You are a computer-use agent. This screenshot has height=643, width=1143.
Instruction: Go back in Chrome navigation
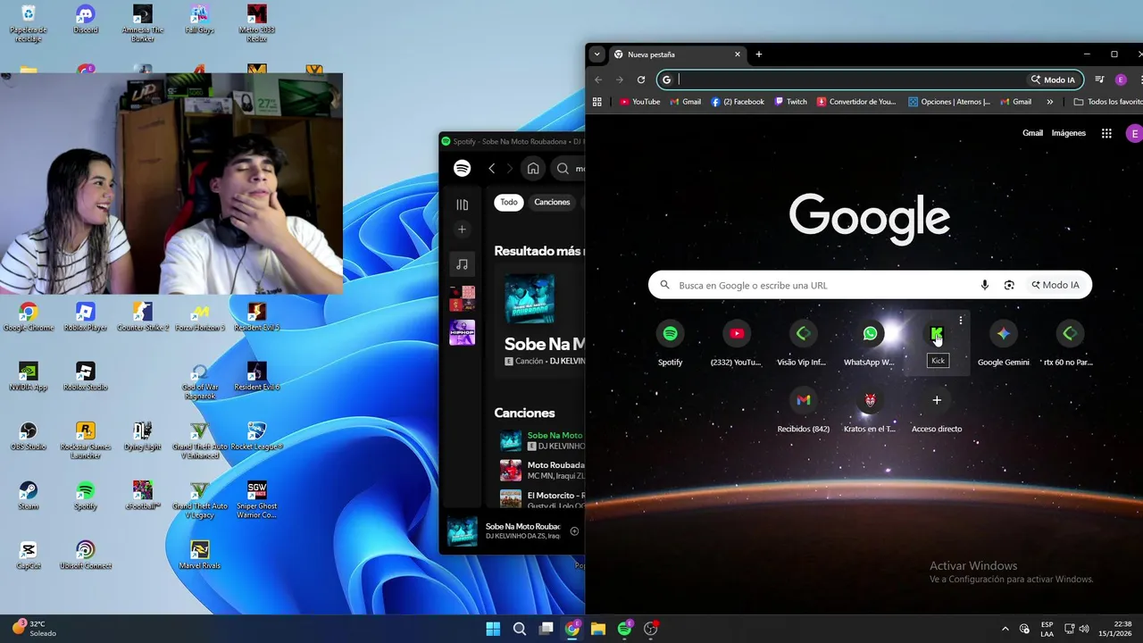click(x=598, y=79)
